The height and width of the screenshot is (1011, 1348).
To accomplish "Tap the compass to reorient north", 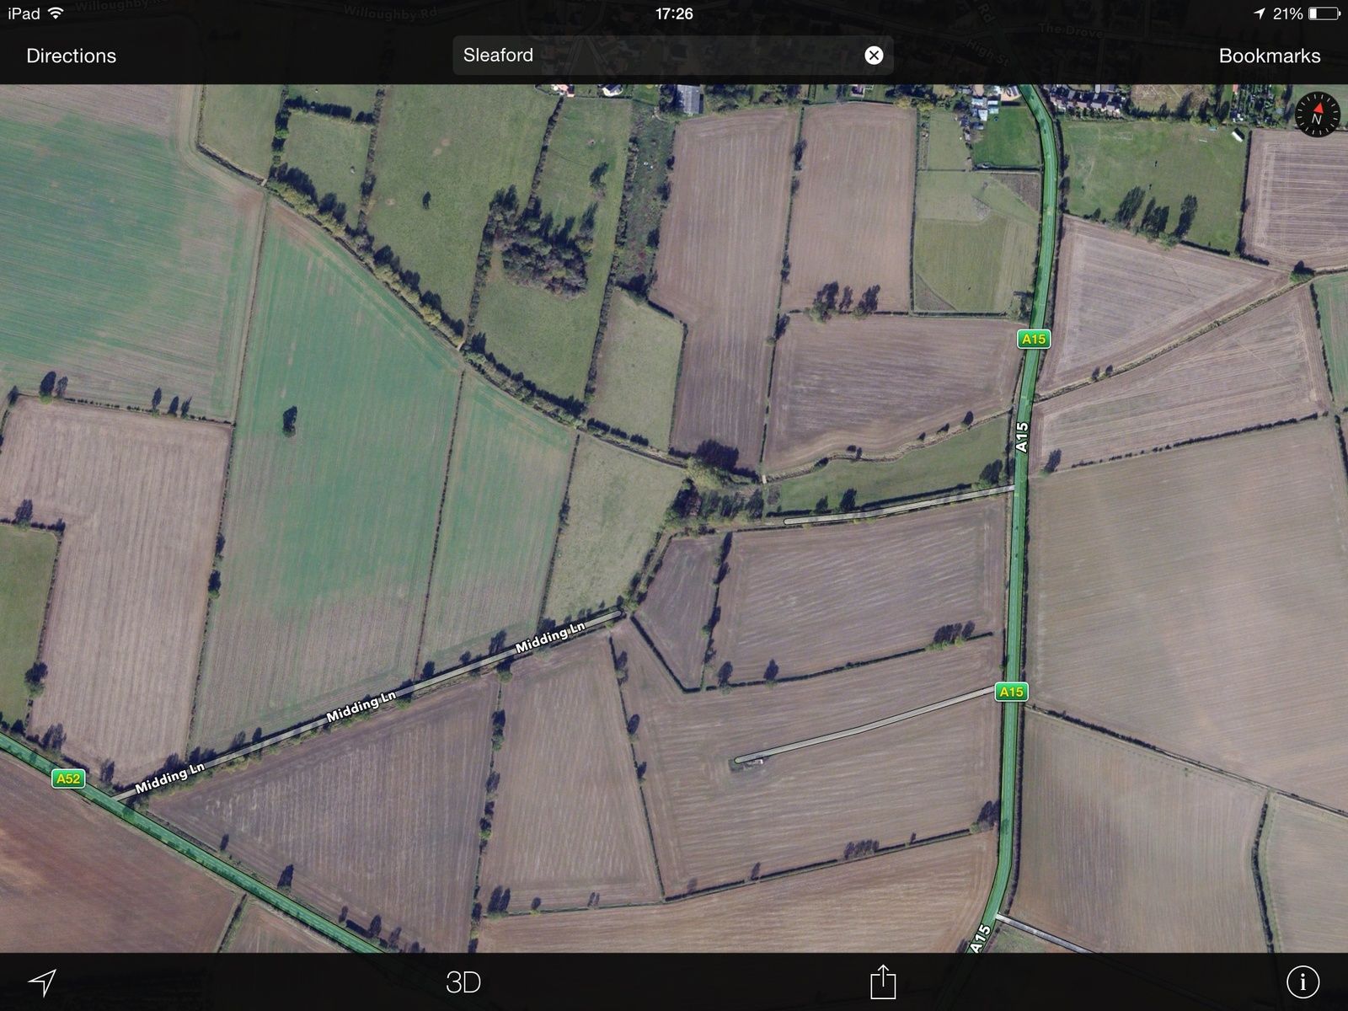I will 1316,115.
